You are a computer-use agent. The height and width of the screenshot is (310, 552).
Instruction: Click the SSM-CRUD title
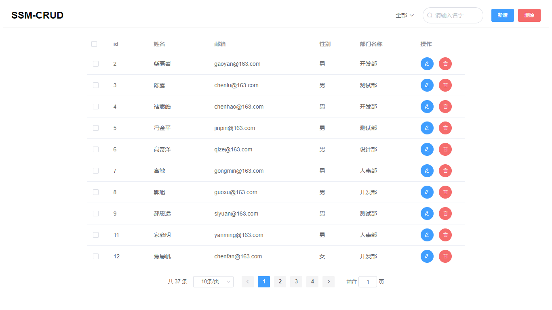(x=38, y=15)
